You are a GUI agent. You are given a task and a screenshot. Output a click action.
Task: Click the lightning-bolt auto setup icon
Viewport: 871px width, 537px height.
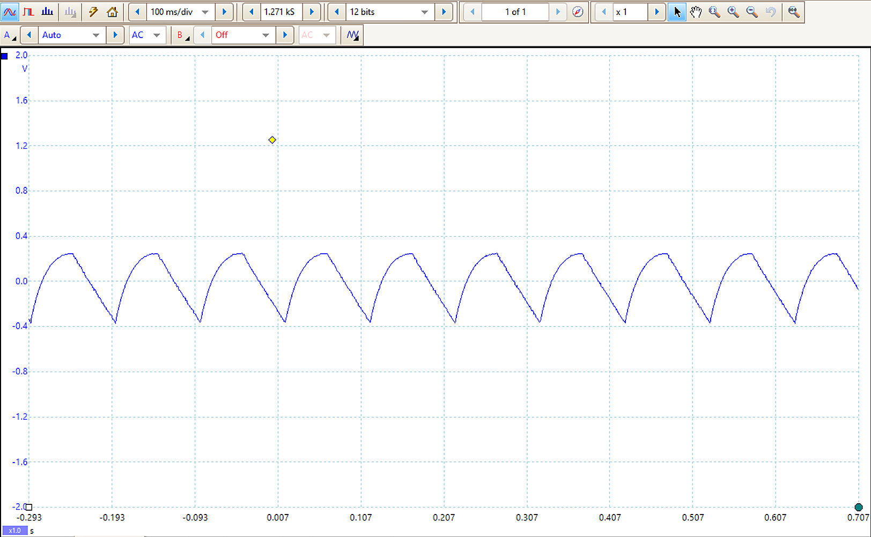(93, 12)
